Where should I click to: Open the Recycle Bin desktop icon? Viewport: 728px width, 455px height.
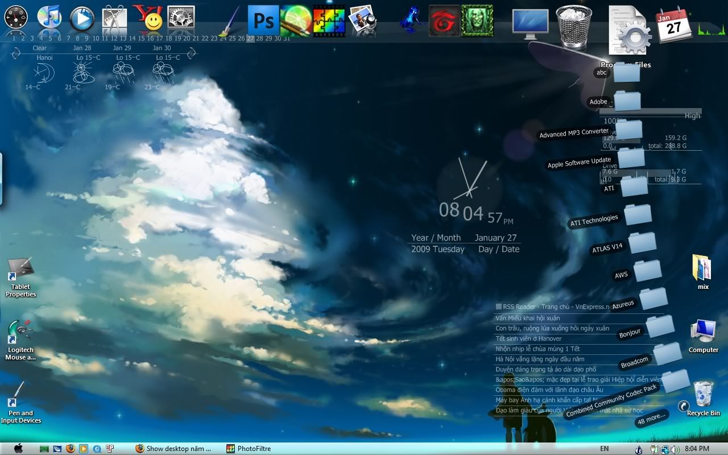tap(704, 398)
